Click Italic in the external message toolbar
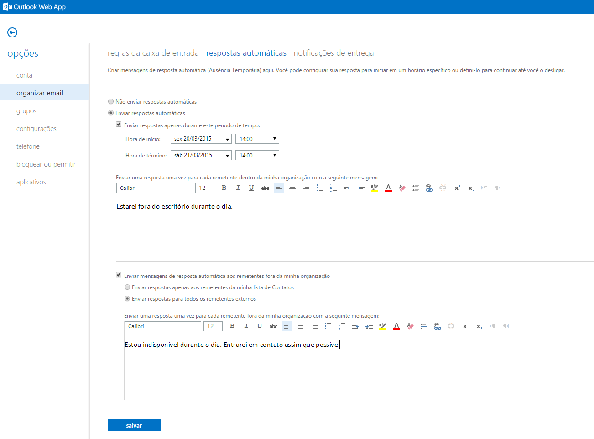The image size is (594, 439). (x=246, y=326)
